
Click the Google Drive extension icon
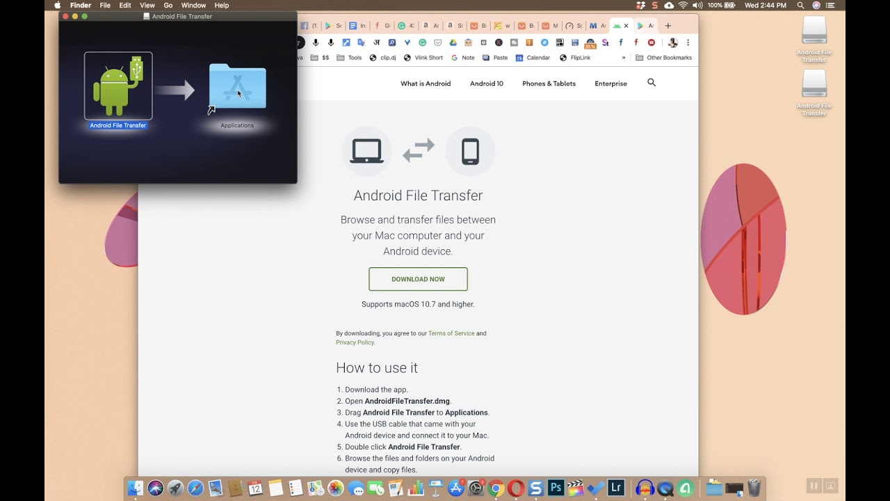[x=453, y=42]
